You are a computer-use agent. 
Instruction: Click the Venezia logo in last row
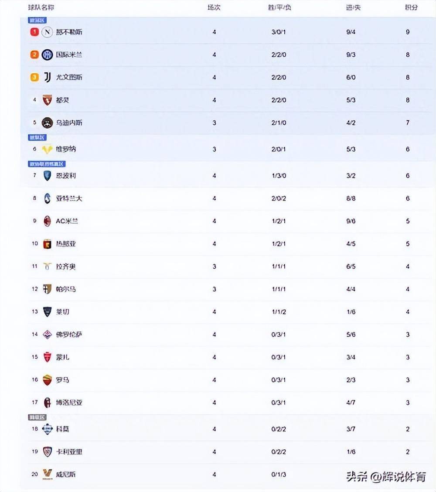pos(47,474)
